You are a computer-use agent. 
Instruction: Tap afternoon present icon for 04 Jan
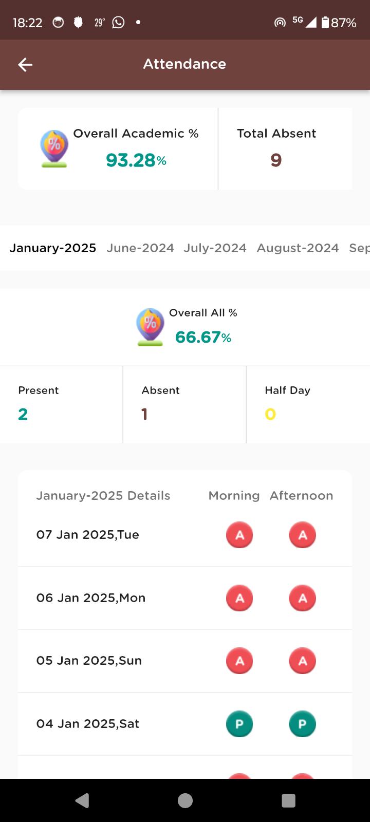click(302, 724)
